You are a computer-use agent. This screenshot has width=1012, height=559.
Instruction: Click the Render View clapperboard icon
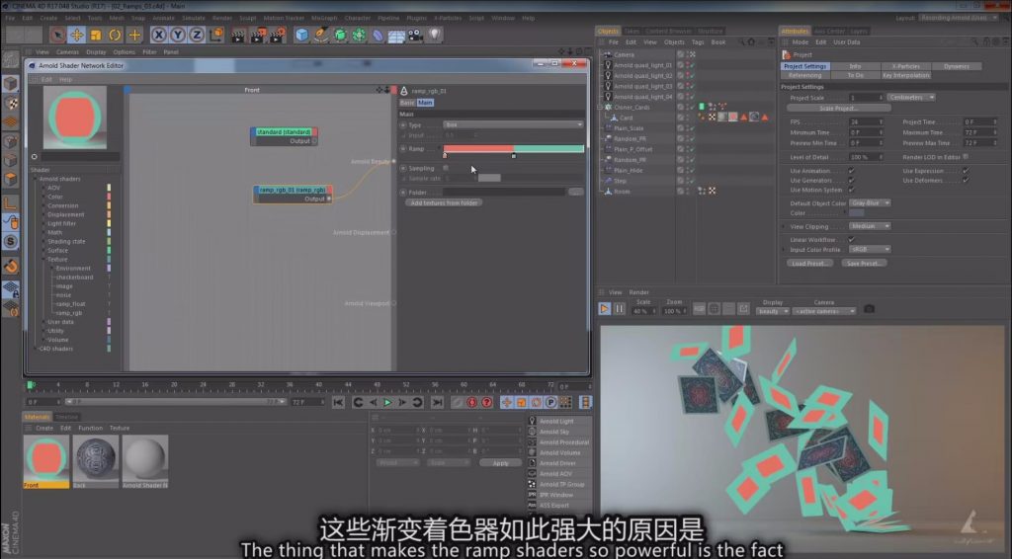pos(238,35)
